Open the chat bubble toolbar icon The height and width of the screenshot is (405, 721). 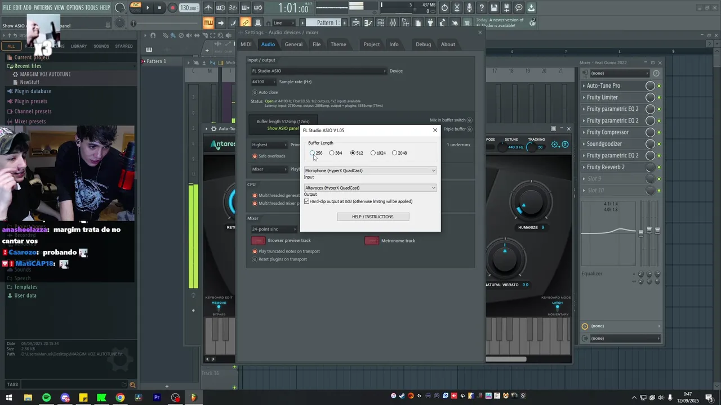point(519,8)
